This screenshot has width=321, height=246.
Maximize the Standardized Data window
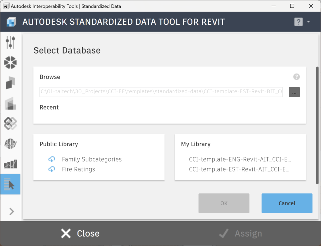click(x=292, y=6)
